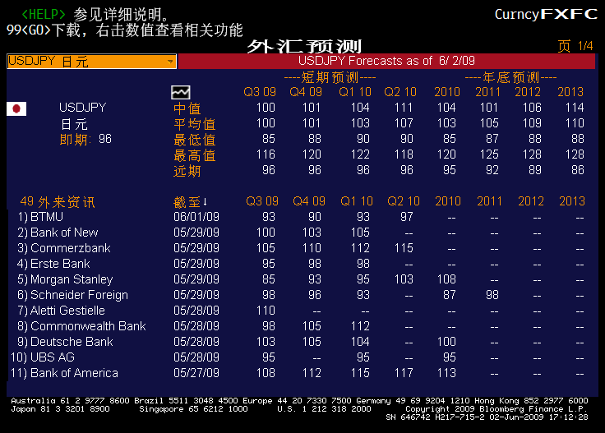Click Bank of America Q2 10 value 117
The height and width of the screenshot is (433, 605).
(404, 373)
